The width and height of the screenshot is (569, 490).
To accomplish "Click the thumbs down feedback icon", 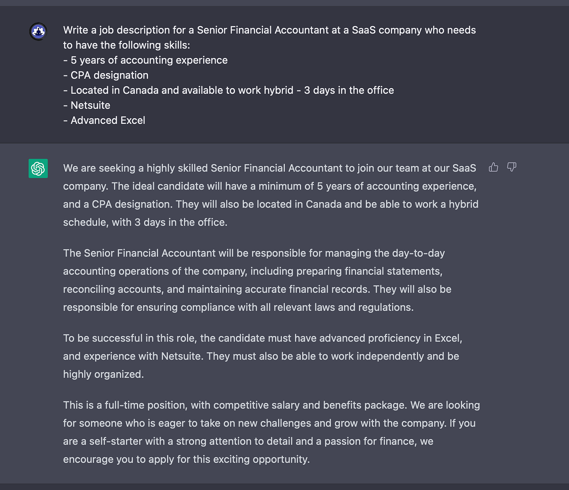I will (x=512, y=167).
